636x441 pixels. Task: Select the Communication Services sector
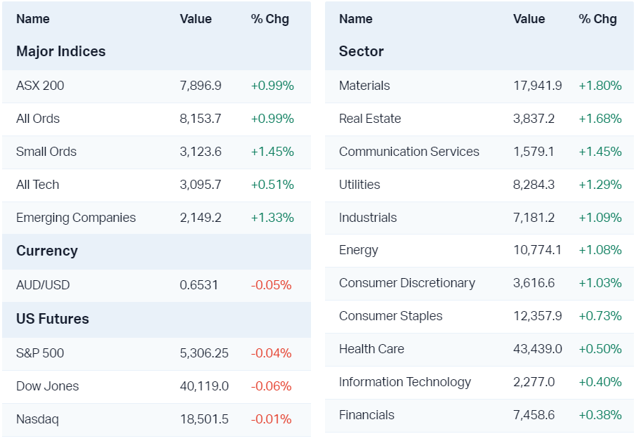point(409,152)
